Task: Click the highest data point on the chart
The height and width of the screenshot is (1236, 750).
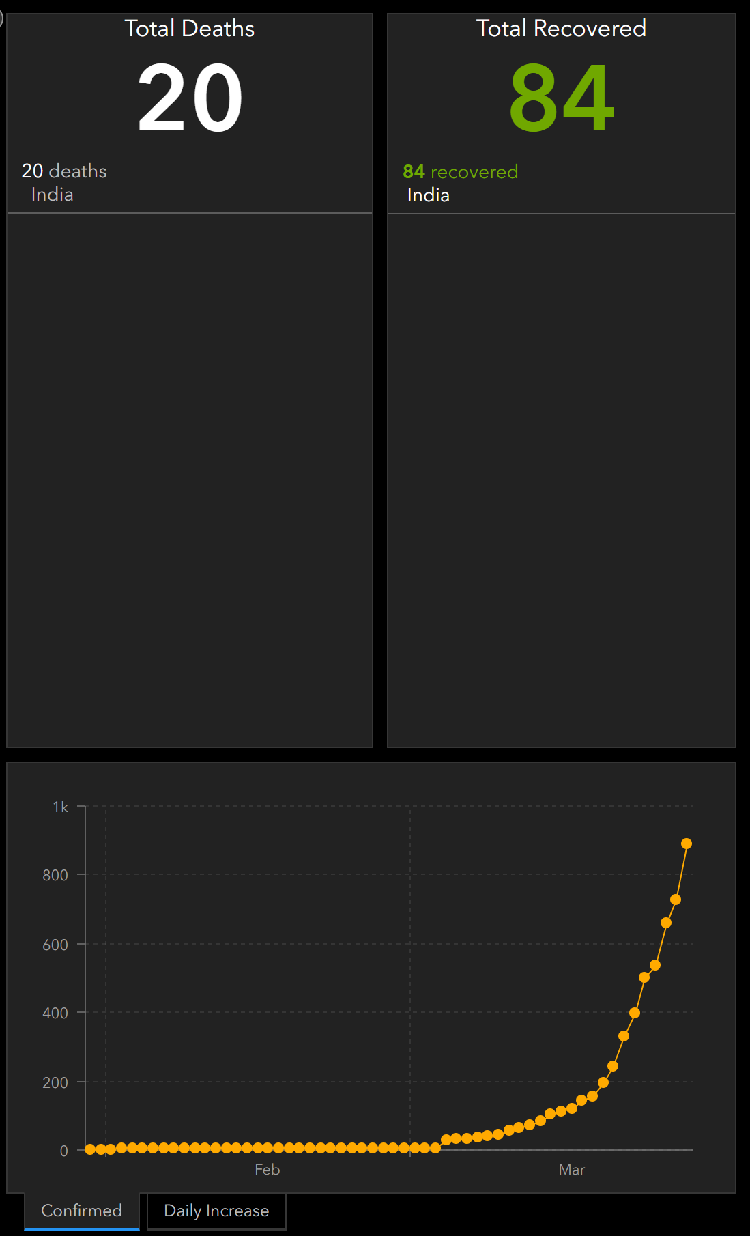Action: tap(687, 844)
